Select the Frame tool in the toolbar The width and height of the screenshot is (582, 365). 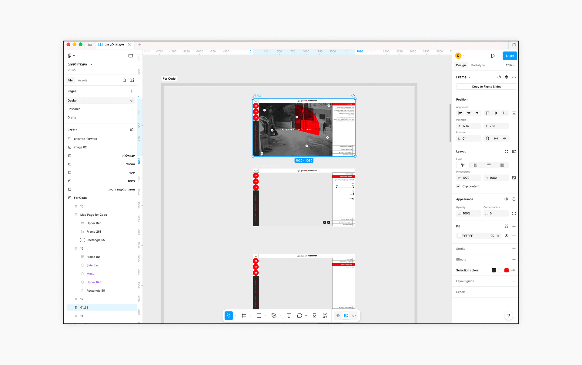click(x=244, y=316)
